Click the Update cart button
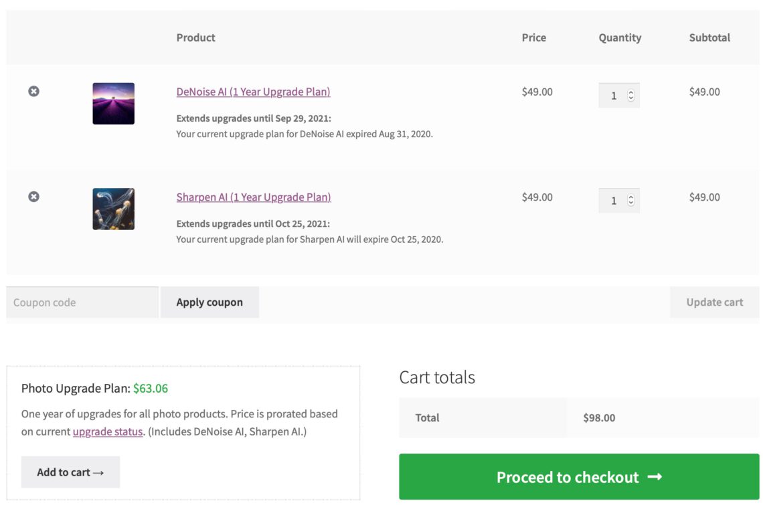Image resolution: width=763 pixels, height=505 pixels. point(714,302)
